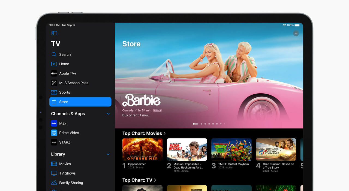The image size is (349, 191).
Task: Open TV Shows in Library
Action: 80,173
